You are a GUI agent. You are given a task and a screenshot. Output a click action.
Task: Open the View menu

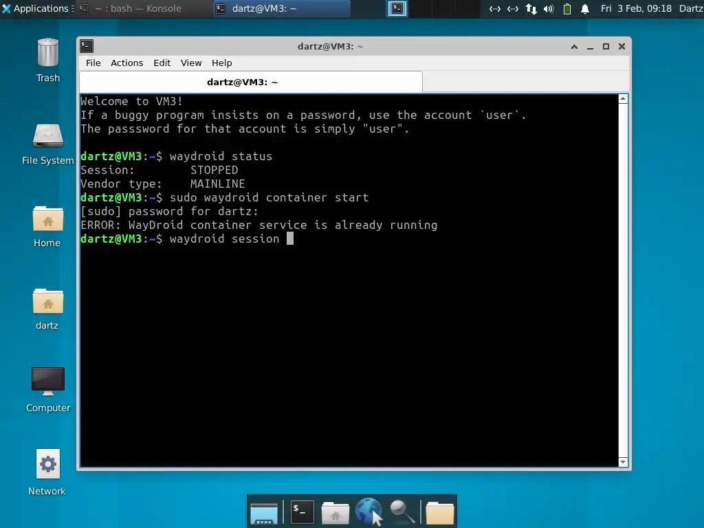[x=191, y=63]
